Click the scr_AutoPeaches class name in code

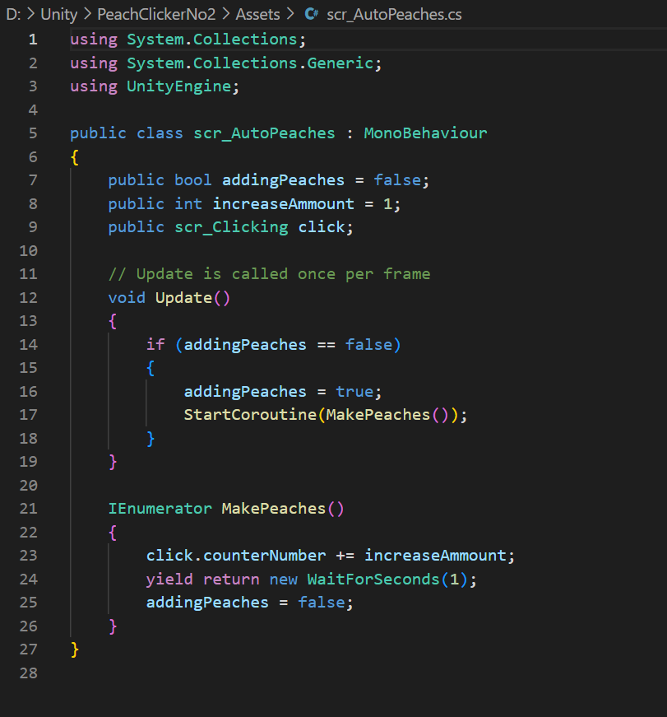(x=264, y=133)
